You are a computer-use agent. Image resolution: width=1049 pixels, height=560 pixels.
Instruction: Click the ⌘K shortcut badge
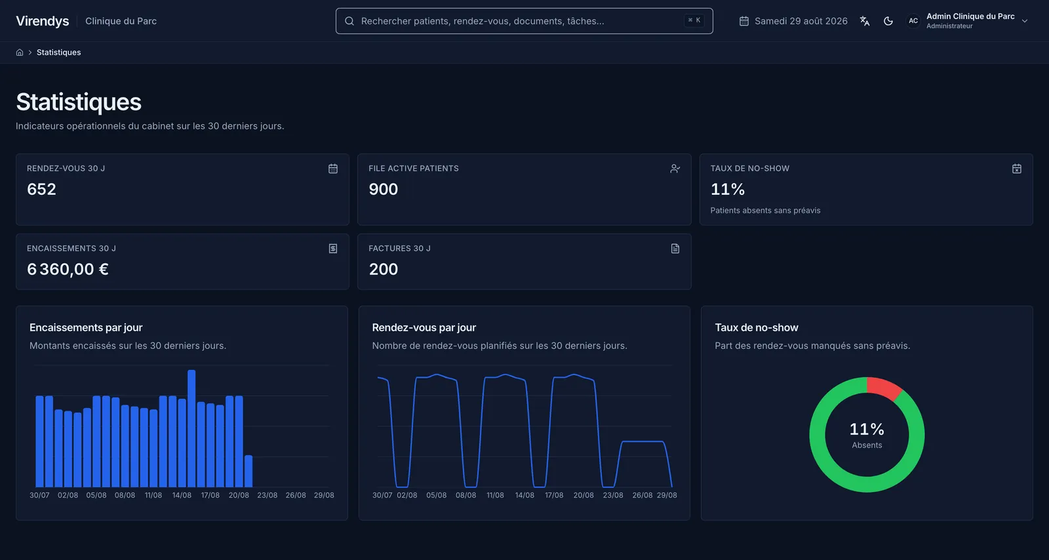point(694,20)
